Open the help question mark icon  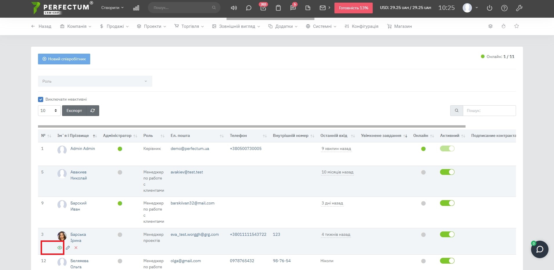504,8
